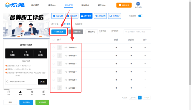
Task: Toggle the 预览效果 switch
Action: [141, 16]
